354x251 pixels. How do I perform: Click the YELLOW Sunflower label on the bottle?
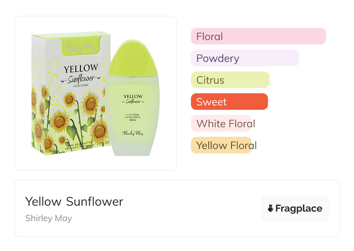tap(133, 99)
